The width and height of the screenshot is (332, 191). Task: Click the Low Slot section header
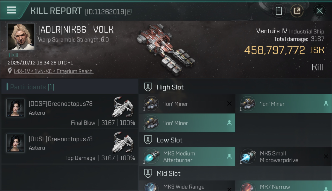click(235, 140)
